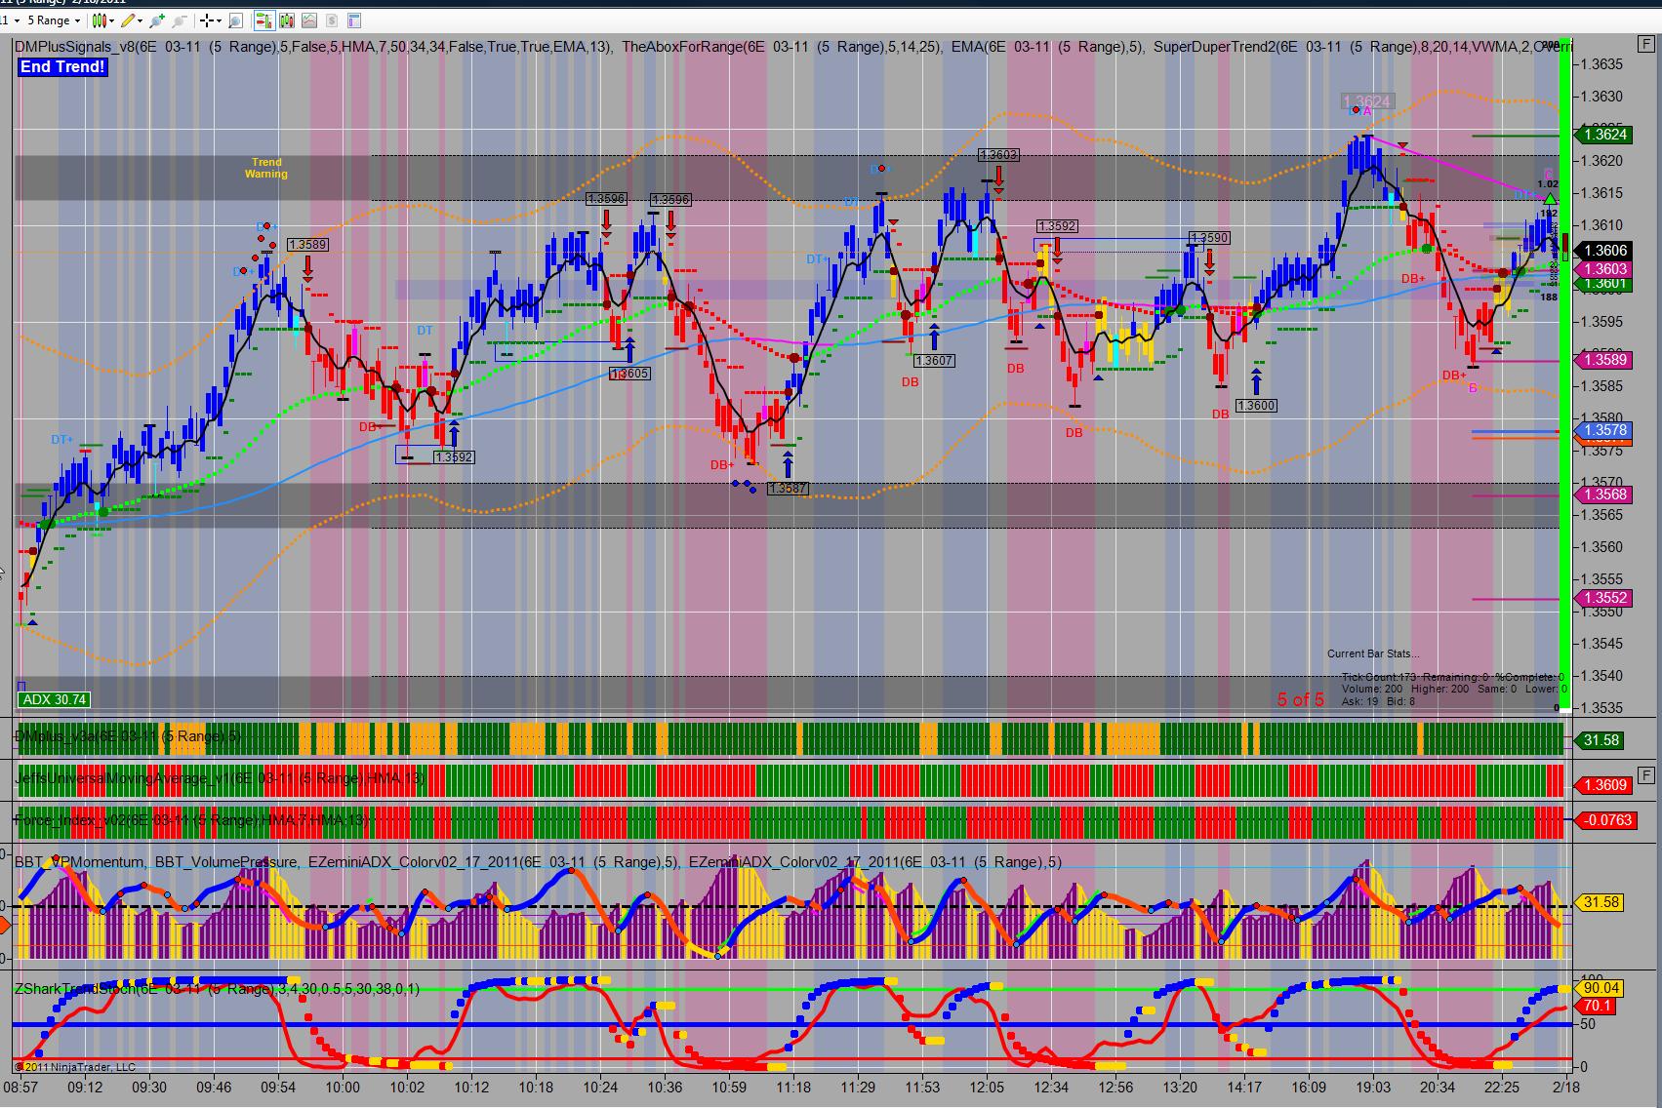Click the 1.3592 signal label near 12:34

point(1057,226)
